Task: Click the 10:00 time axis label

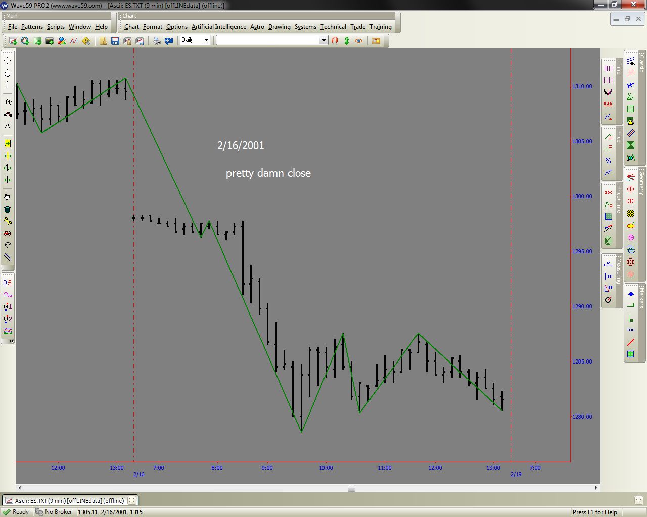Action: coord(326,468)
